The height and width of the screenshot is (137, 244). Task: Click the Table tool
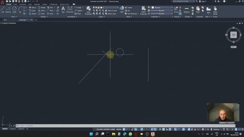78,14
